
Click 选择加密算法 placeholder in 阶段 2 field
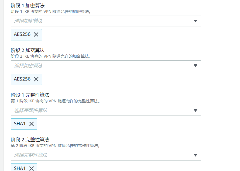click(28, 66)
